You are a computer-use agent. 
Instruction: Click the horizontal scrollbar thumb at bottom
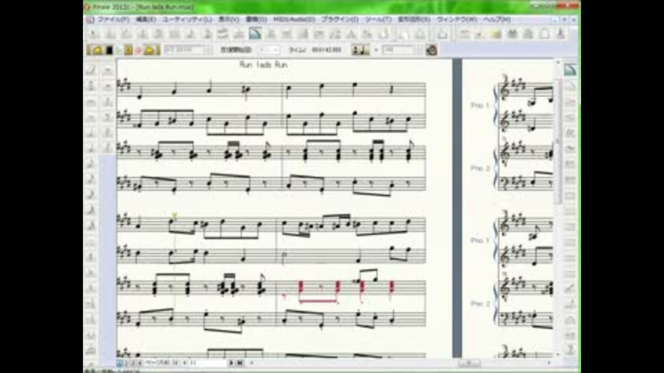coord(469,363)
